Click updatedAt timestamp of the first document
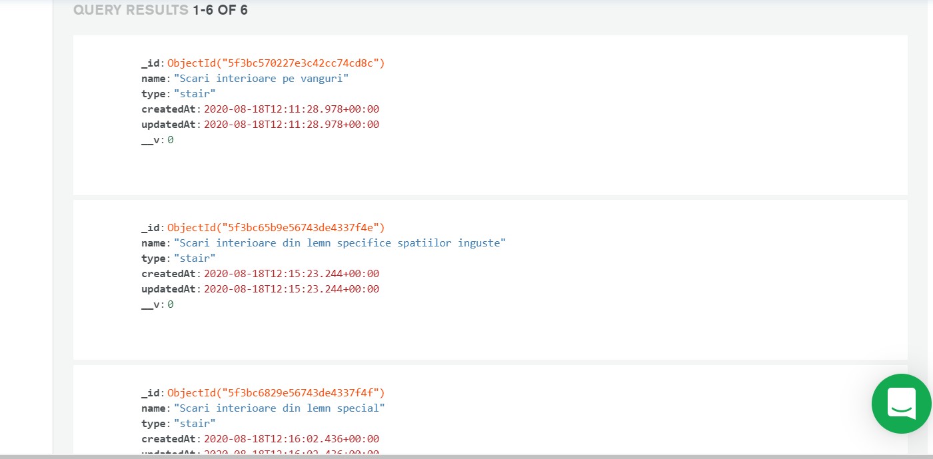The height and width of the screenshot is (459, 933). [x=291, y=125]
